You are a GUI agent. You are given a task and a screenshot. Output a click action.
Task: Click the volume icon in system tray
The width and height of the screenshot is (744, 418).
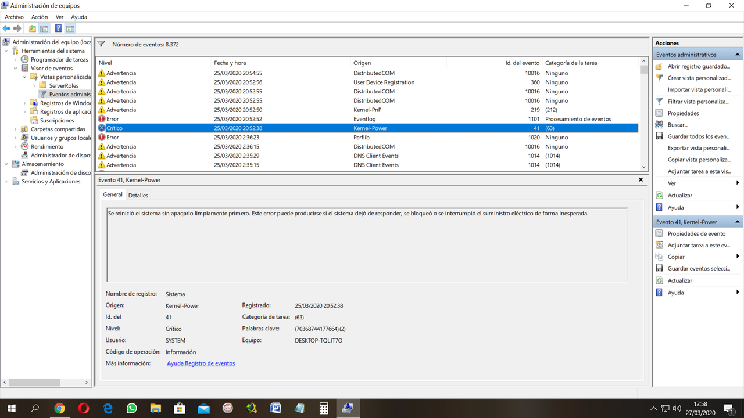pos(677,409)
